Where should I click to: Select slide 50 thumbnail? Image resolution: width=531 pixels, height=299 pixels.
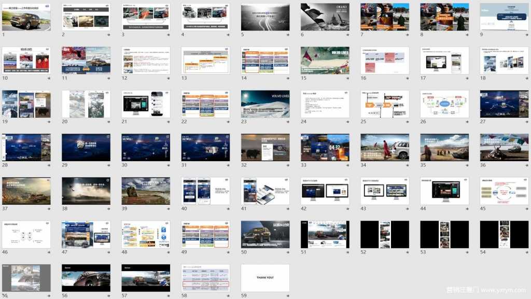pos(265,234)
